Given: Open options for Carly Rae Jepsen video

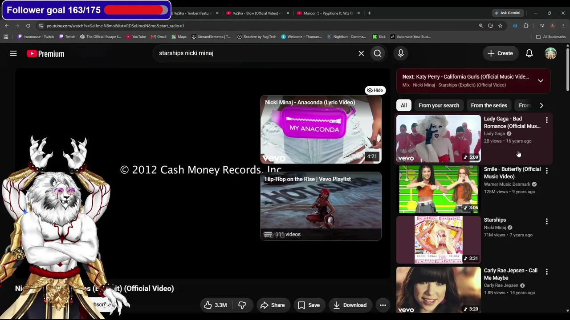Looking at the screenshot, I should click(547, 272).
